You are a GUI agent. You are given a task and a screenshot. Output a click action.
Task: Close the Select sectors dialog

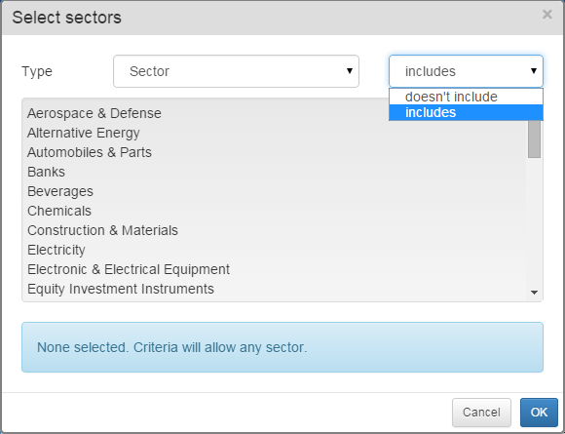[x=547, y=15]
